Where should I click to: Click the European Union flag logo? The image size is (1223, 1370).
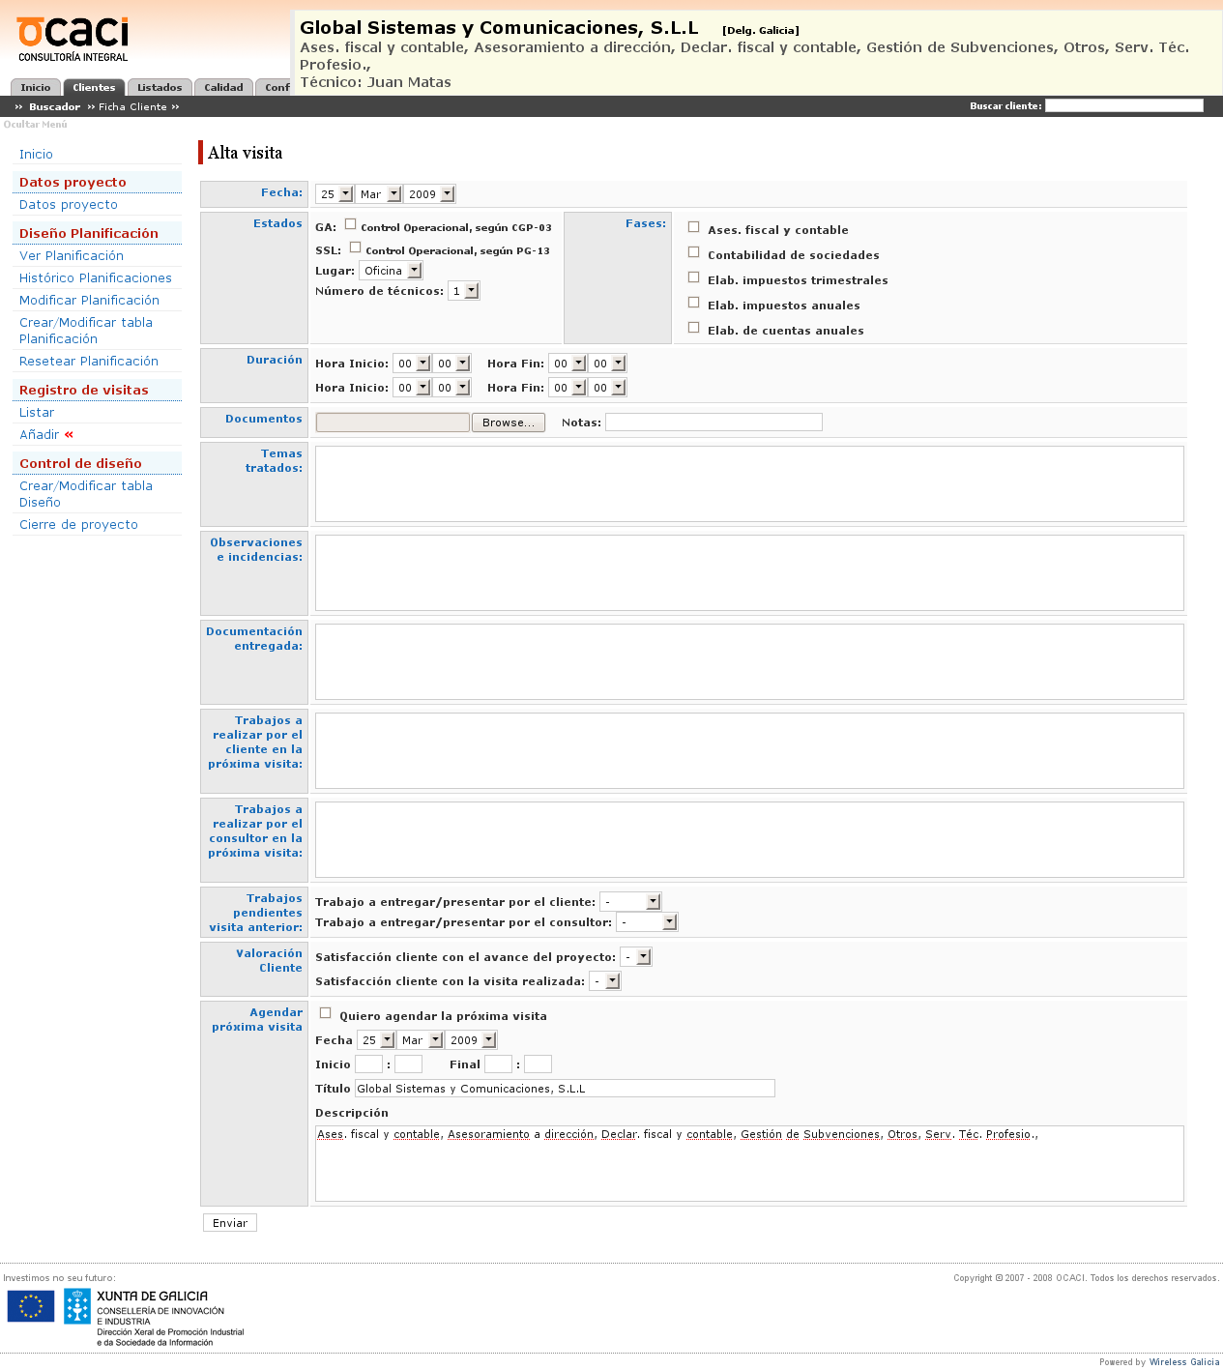[31, 1306]
